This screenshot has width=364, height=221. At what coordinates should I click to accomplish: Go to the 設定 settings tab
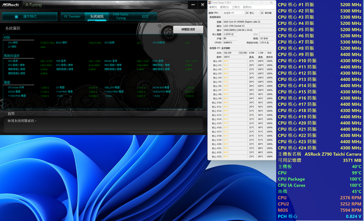145,16
